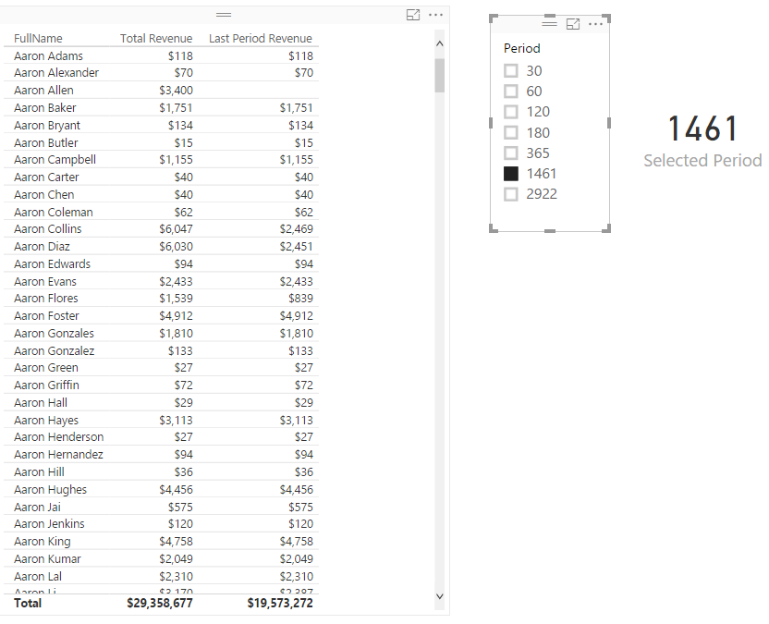Toggle the 60 Period filter on
The height and width of the screenshot is (624, 769).
(510, 91)
